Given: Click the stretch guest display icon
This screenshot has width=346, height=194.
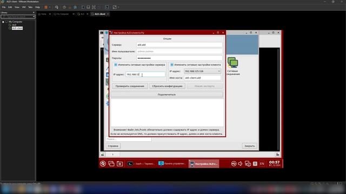Looking at the screenshot, I should tap(115, 7).
